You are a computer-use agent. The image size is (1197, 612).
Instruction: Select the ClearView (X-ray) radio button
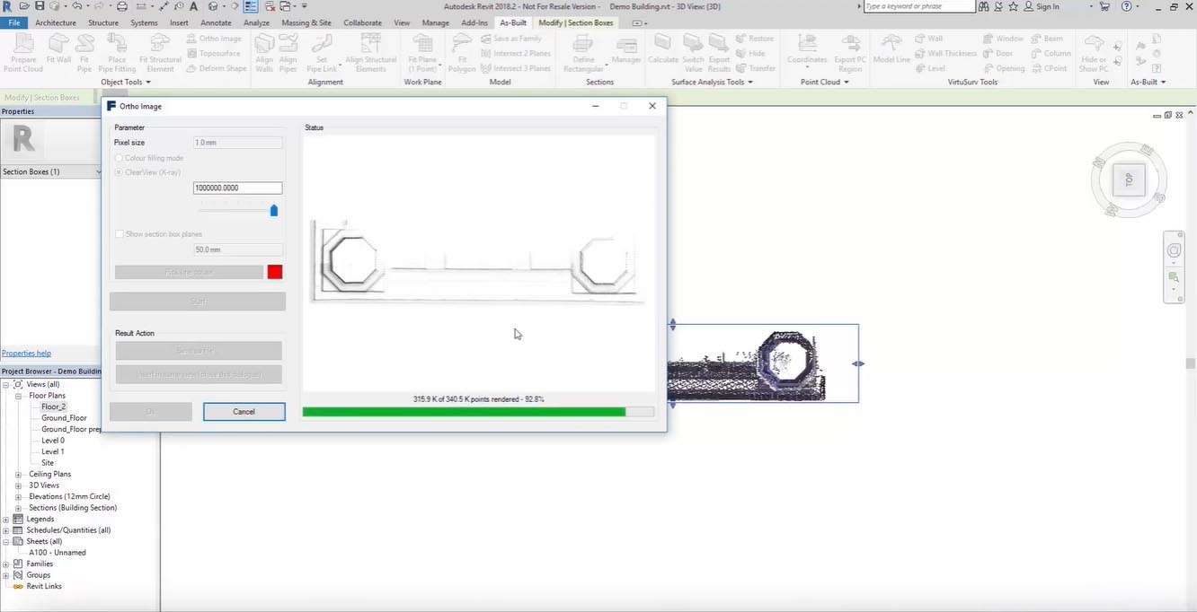coord(120,172)
